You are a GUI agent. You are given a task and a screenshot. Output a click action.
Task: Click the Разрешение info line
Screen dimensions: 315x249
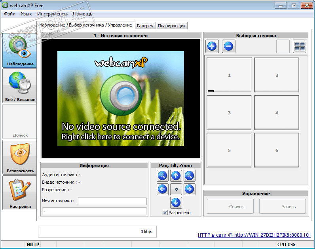point(57,190)
